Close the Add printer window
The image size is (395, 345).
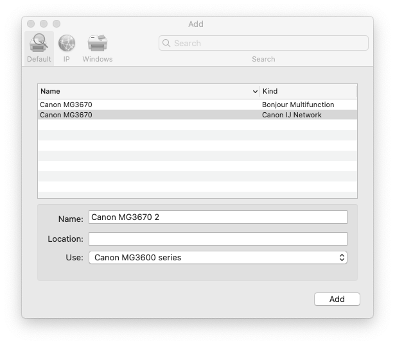point(31,24)
